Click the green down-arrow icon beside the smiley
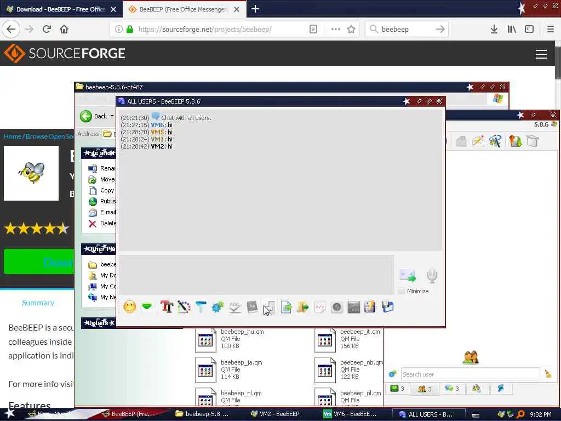 [x=147, y=307]
